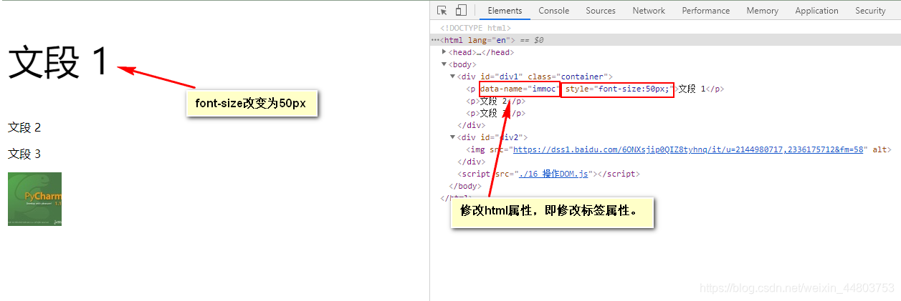Click the PyCharm thumbnail image
Viewport: 901px width, 301px height.
(34, 199)
